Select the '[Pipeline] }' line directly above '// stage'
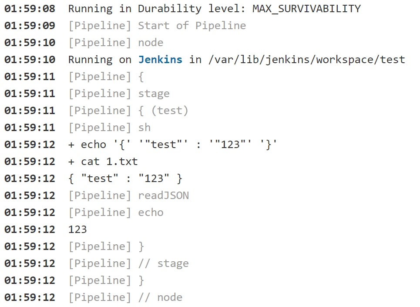The height and width of the screenshot is (307, 420). [x=106, y=246]
